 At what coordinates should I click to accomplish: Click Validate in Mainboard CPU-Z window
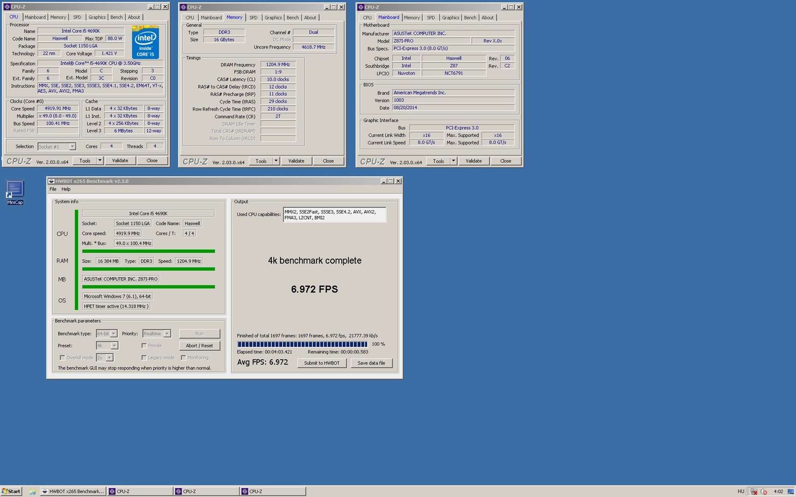point(474,161)
